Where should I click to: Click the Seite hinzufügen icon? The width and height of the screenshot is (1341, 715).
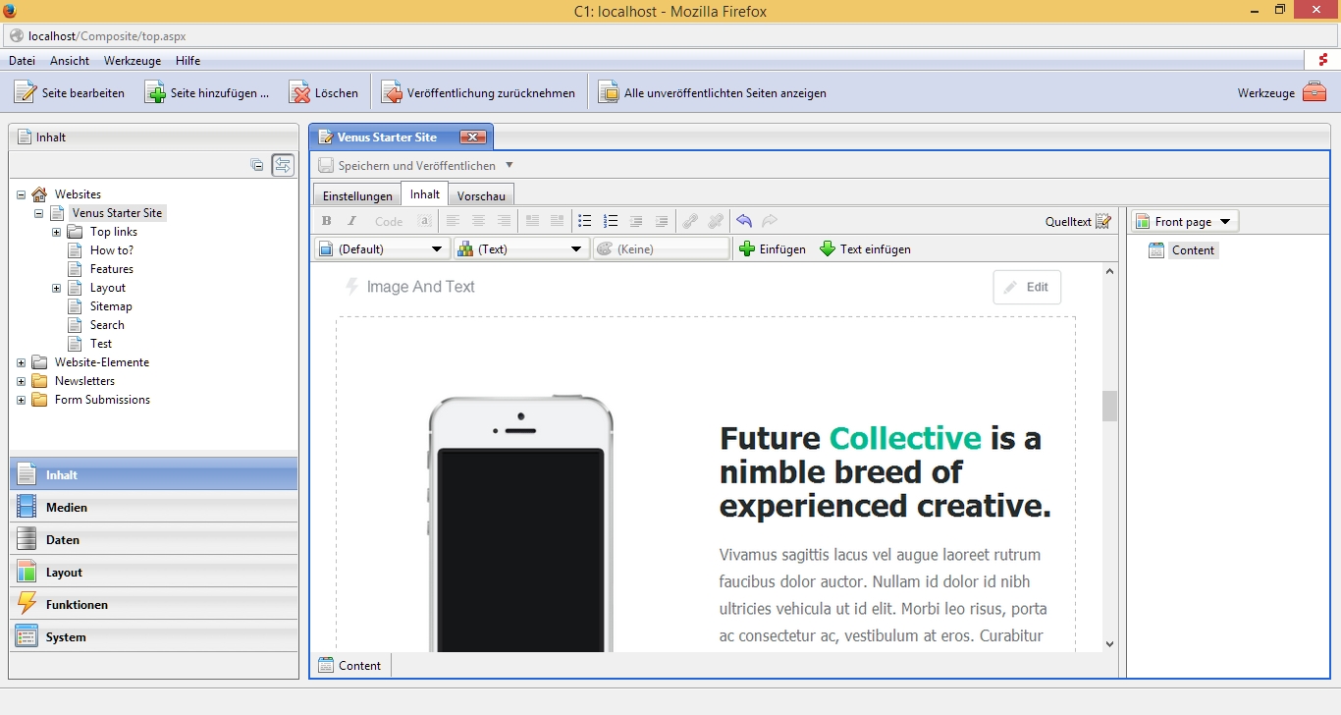pyautogui.click(x=155, y=93)
